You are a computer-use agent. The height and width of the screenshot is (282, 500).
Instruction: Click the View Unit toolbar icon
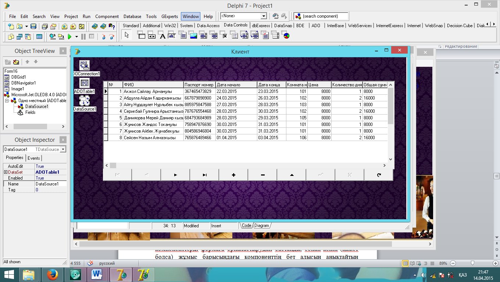11,36
